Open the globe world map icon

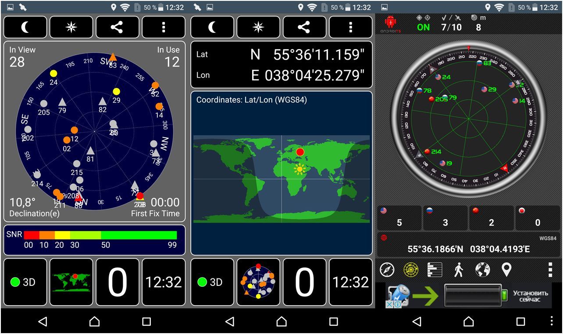482,270
